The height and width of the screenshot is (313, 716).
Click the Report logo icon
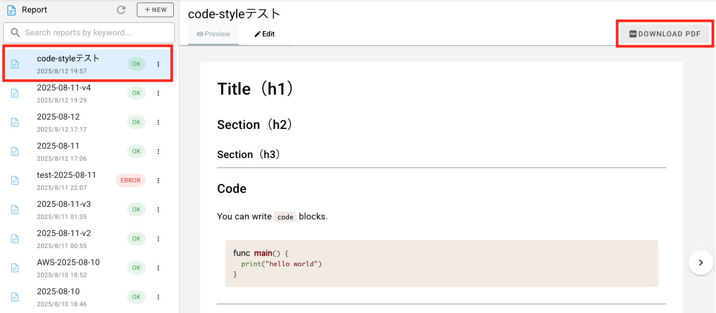click(11, 10)
